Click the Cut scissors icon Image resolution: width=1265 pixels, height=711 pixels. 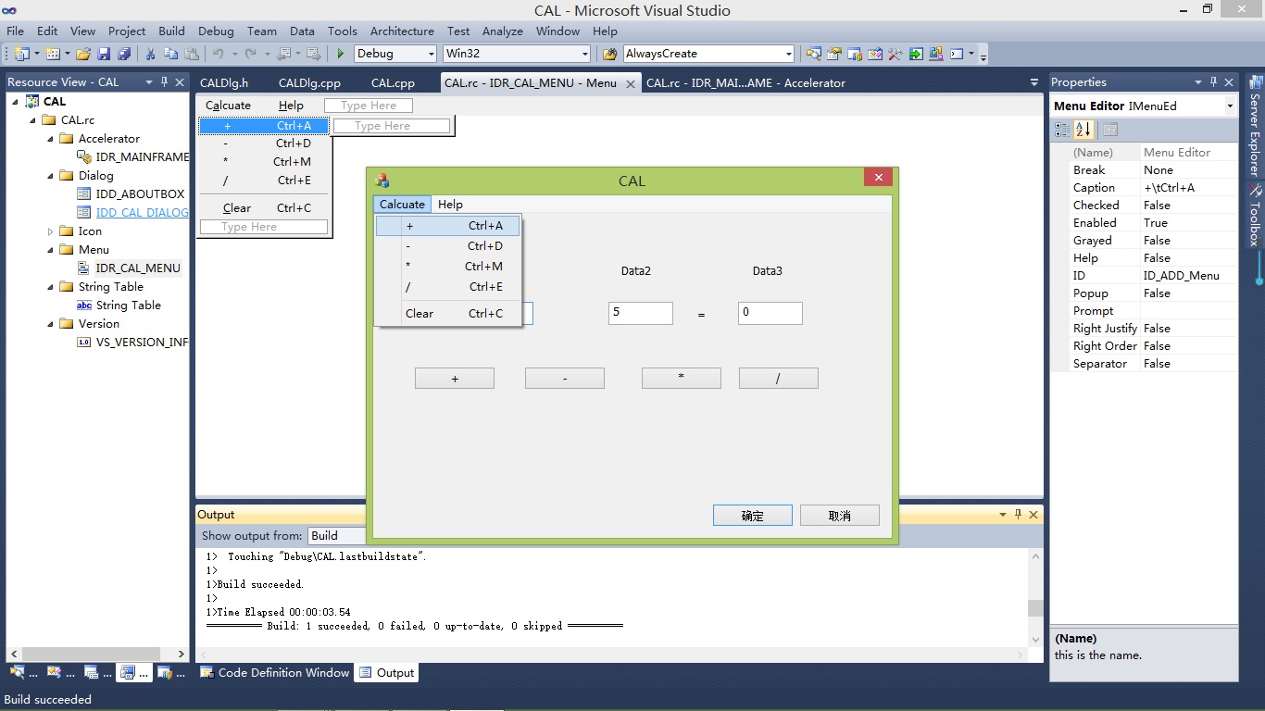click(150, 54)
